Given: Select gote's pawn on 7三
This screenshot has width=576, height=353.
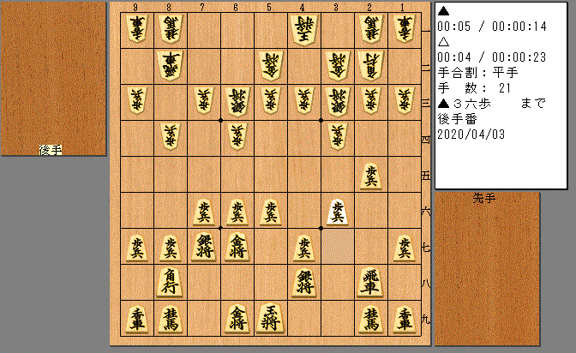Looking at the screenshot, I should pos(204,101).
